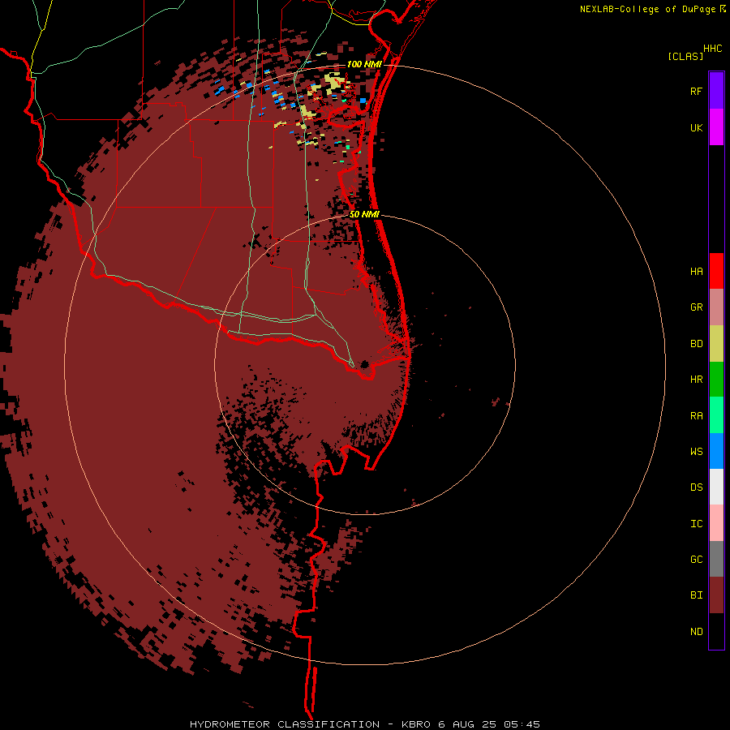Image resolution: width=730 pixels, height=730 pixels.
Task: Click the HYDROMETEOR CLASSIFICATION title text
Action: [285, 724]
